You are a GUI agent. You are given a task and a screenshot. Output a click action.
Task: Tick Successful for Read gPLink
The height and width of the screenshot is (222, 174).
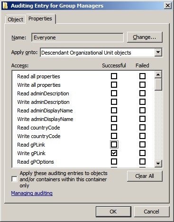tap(114, 145)
